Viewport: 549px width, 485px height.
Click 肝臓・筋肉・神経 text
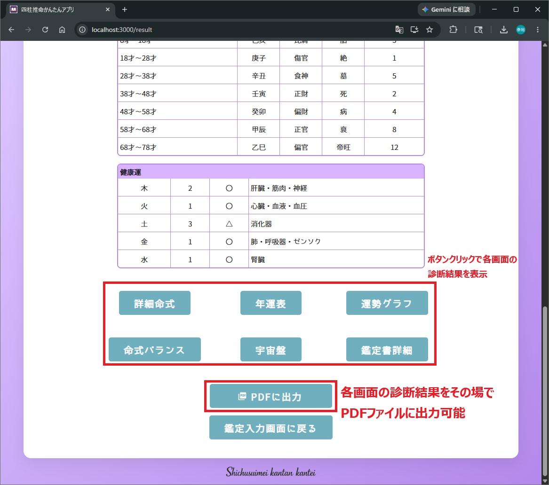pyautogui.click(x=279, y=188)
